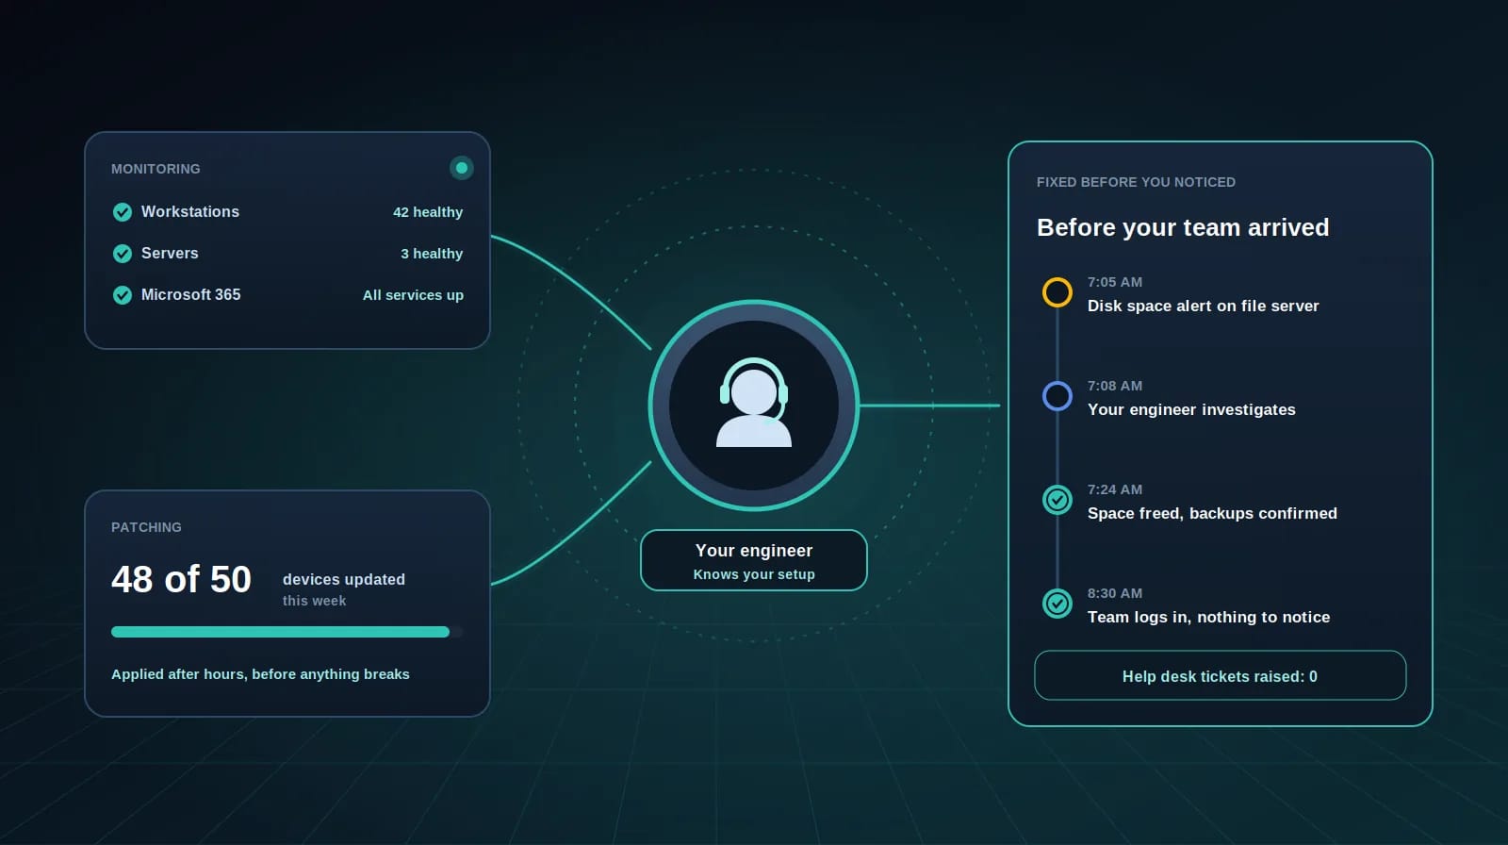
Task: Click "Your engineer investigates" entry
Action: click(1191, 409)
